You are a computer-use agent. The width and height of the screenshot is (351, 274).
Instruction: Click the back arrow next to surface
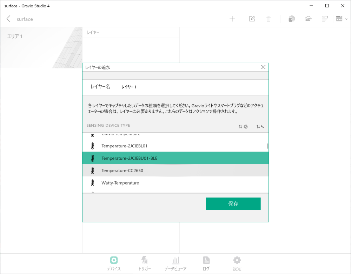point(8,19)
